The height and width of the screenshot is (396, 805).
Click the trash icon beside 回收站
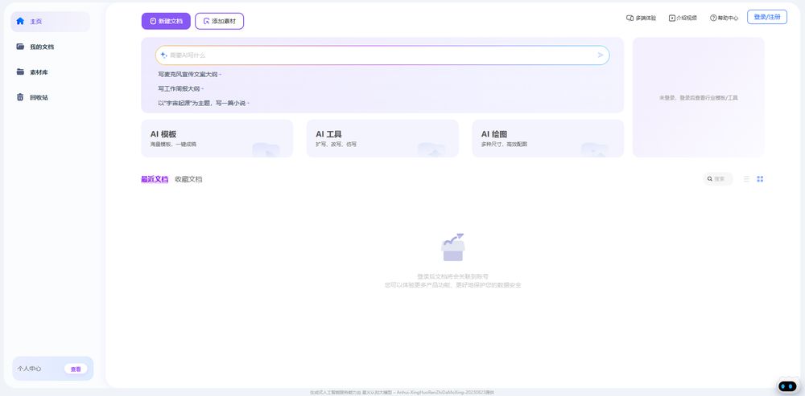(x=20, y=97)
